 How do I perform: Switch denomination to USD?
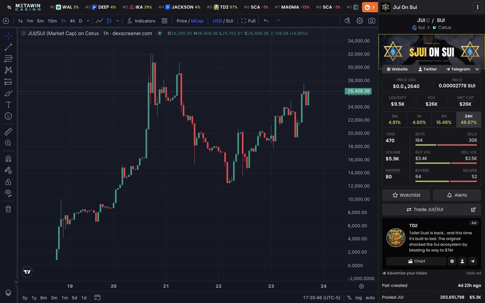217,21
